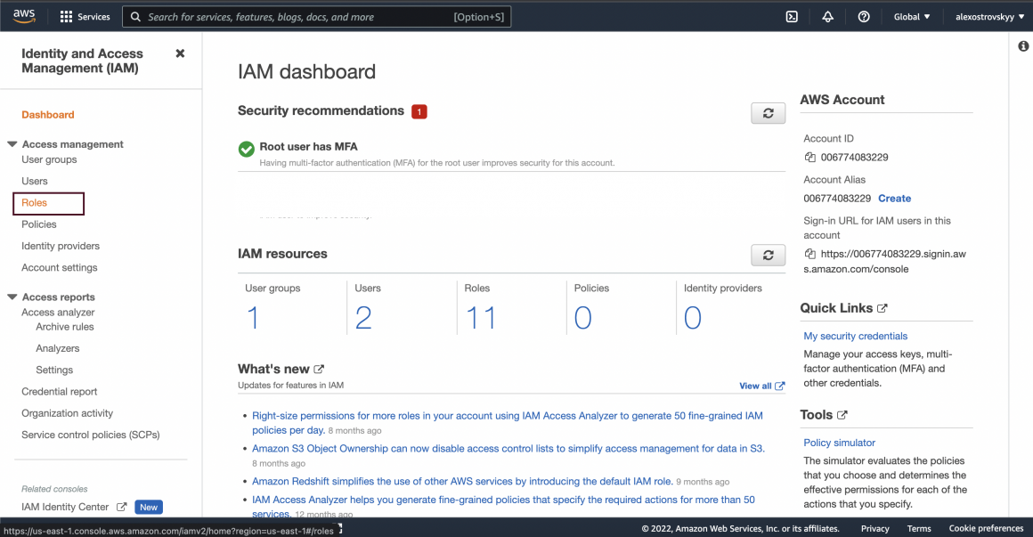The width and height of the screenshot is (1033, 537).
Task: Open My security credentials link
Action: [855, 336]
